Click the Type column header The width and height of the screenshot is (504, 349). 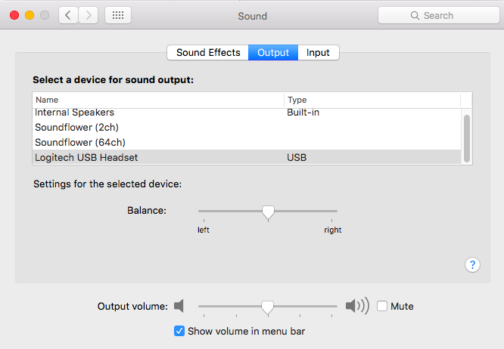pos(372,100)
